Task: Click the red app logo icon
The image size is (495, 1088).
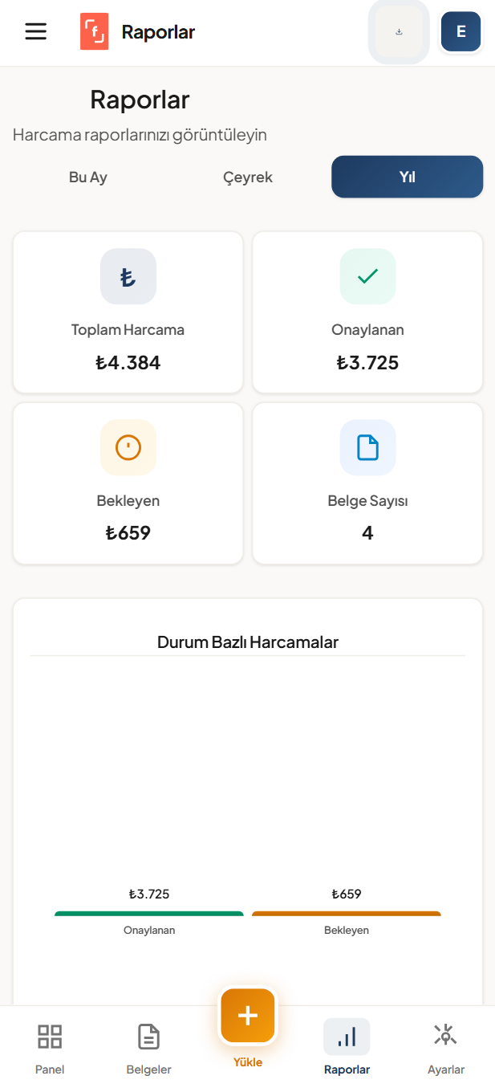Action: pyautogui.click(x=94, y=32)
